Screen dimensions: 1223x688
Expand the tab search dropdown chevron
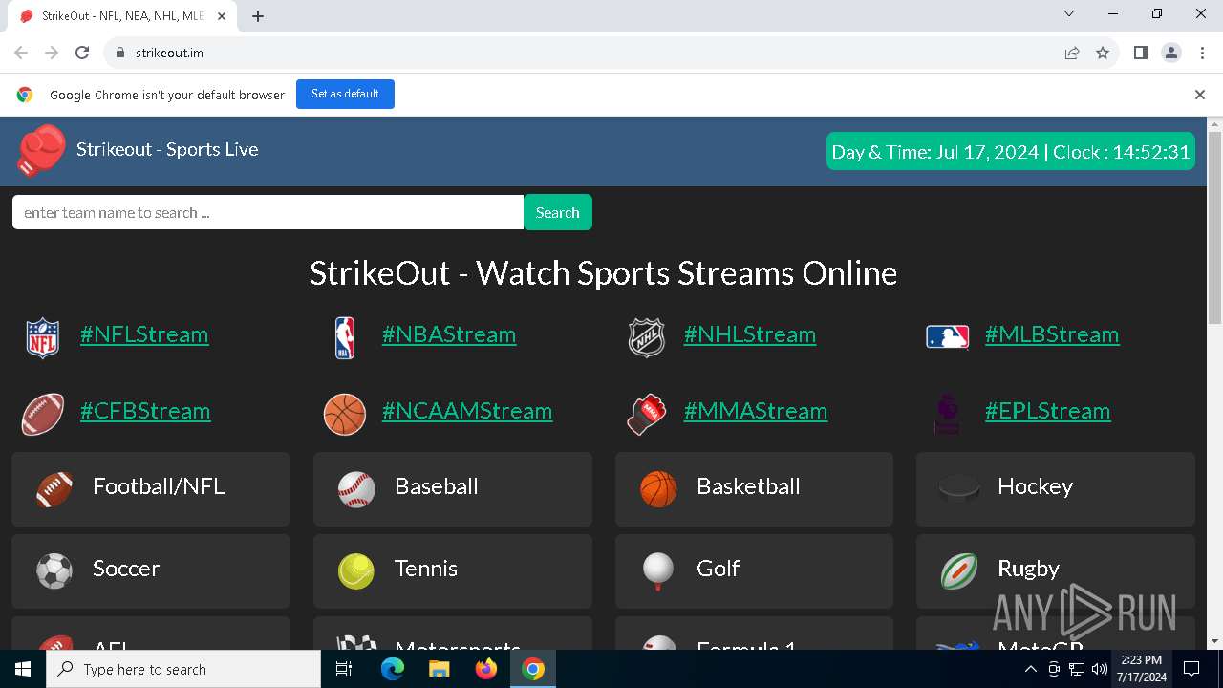1069,13
